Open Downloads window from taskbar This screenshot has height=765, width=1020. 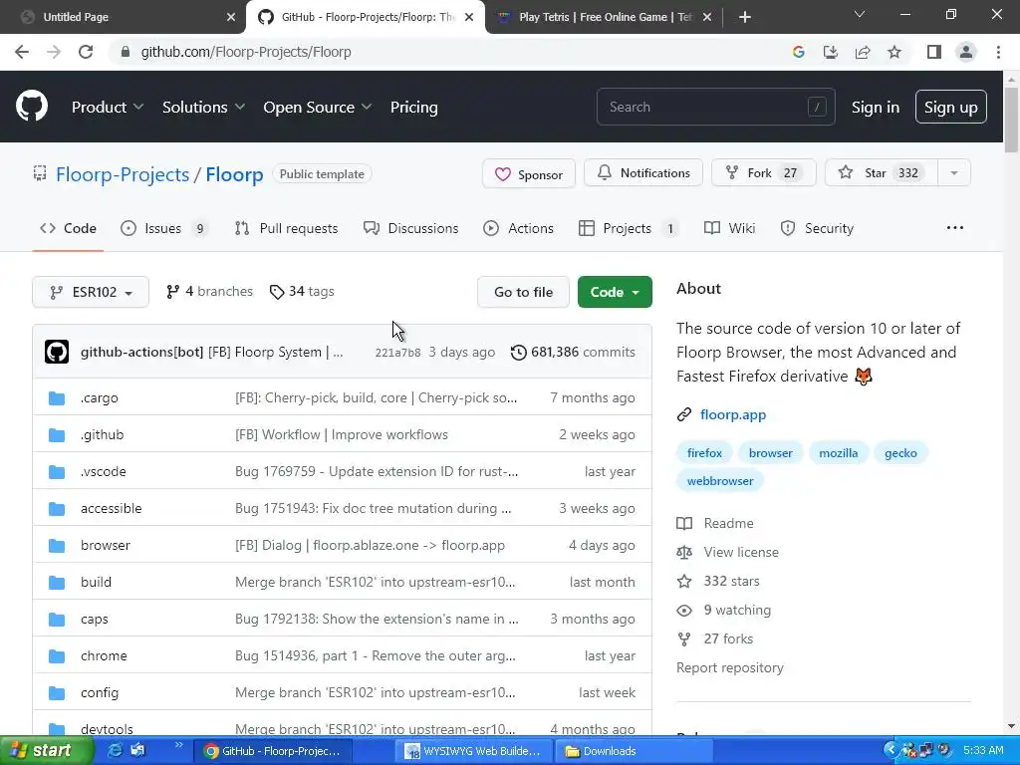[x=634, y=751]
